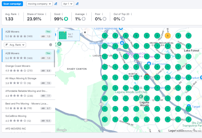The height and width of the screenshot is (138, 202).
Task: Click the golf marker left of Irvine Spectrum
Action: pos(59,44)
